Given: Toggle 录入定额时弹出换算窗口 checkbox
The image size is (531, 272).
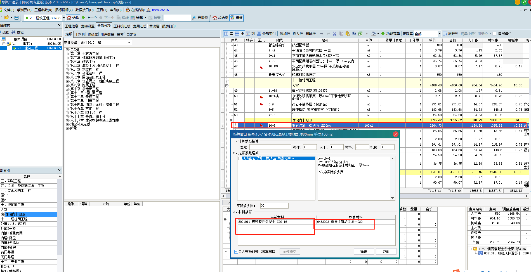Looking at the screenshot, I should coord(236,252).
